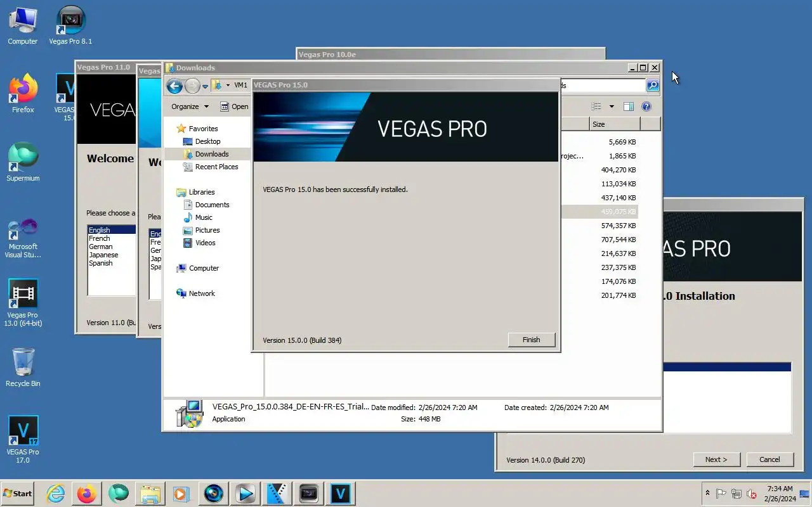Select Recent Places in navigation pane
Viewport: 812px width, 507px height.
pos(216,167)
